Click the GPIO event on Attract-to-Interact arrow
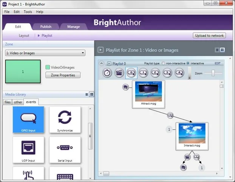 170,115
